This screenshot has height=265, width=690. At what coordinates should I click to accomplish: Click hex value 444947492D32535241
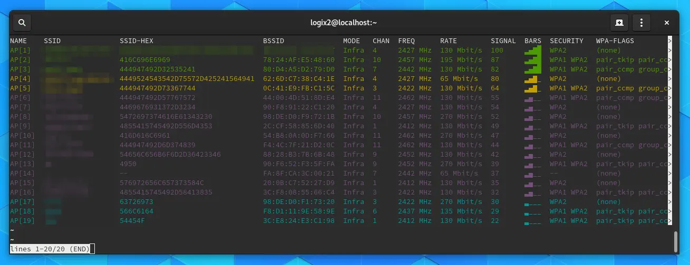click(x=158, y=69)
